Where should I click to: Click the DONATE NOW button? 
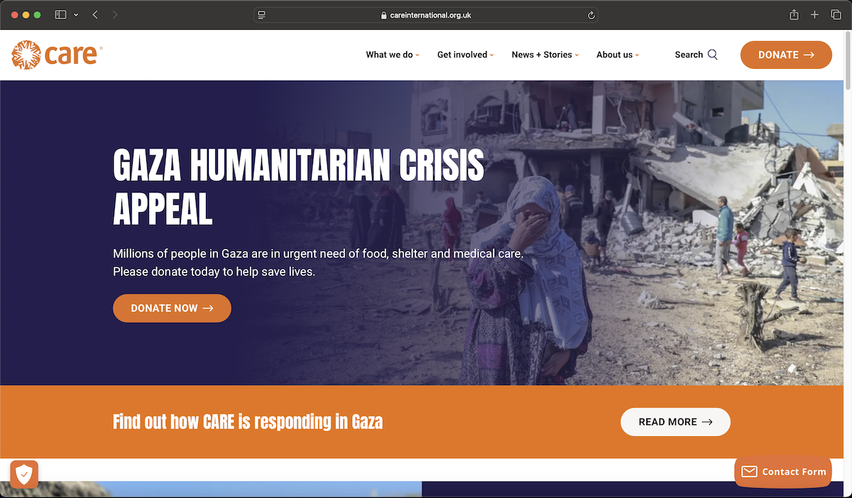point(172,308)
